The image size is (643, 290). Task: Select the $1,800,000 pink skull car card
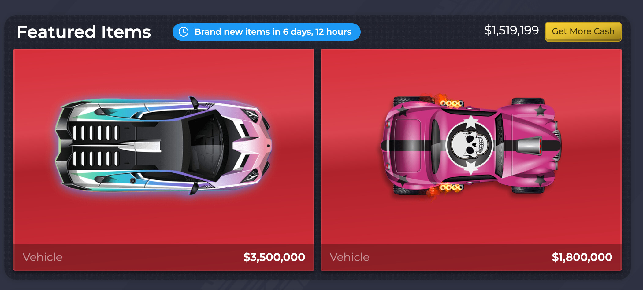pyautogui.click(x=471, y=160)
